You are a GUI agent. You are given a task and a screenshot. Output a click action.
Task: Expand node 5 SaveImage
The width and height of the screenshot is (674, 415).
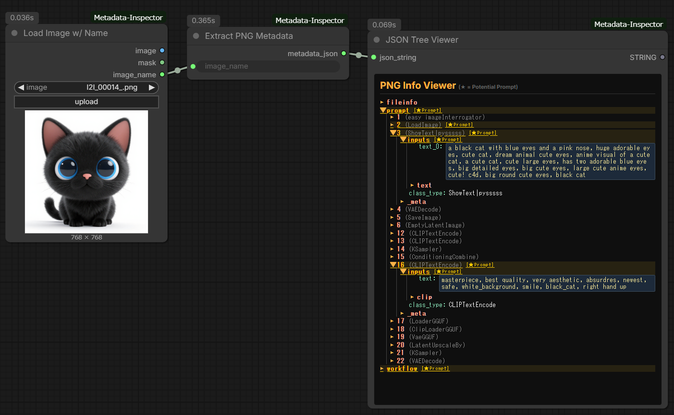click(392, 217)
